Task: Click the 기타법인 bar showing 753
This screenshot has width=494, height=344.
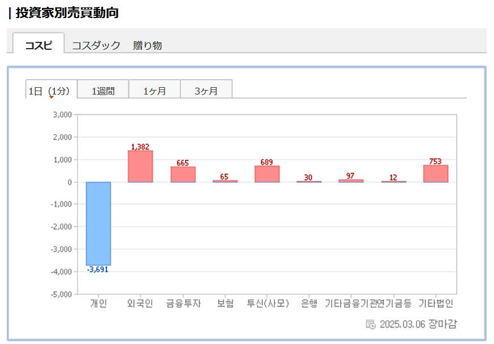Action: 435,174
